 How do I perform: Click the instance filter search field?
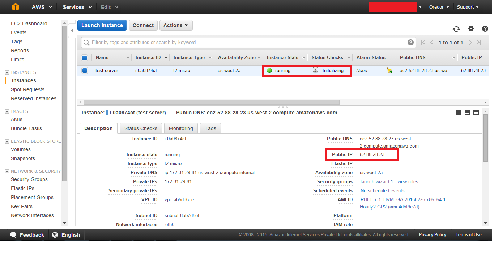tap(248, 42)
